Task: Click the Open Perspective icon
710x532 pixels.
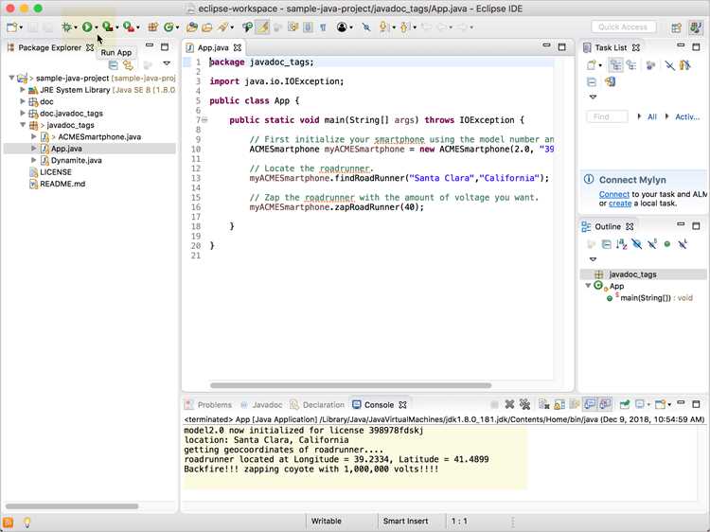Action: coord(676,27)
